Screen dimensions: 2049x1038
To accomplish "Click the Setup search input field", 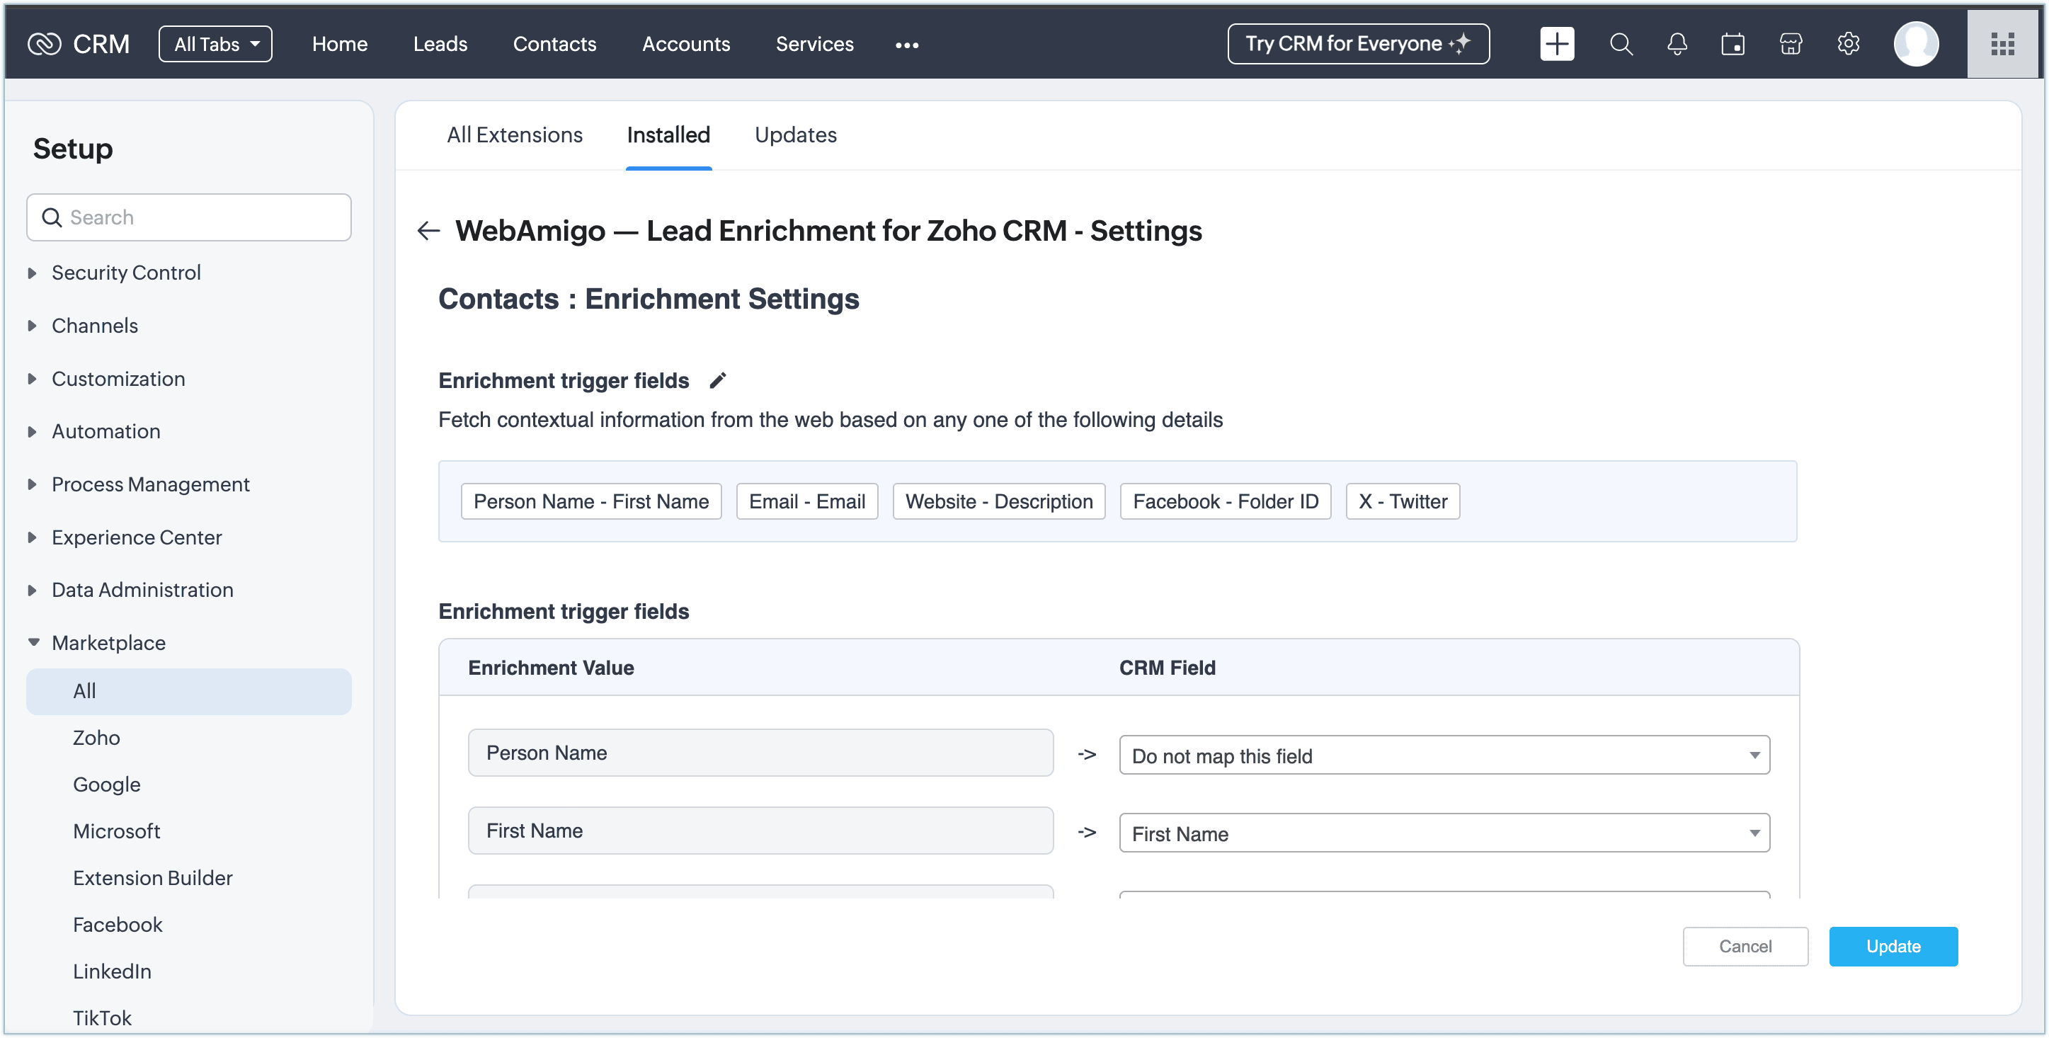I will coord(199,217).
